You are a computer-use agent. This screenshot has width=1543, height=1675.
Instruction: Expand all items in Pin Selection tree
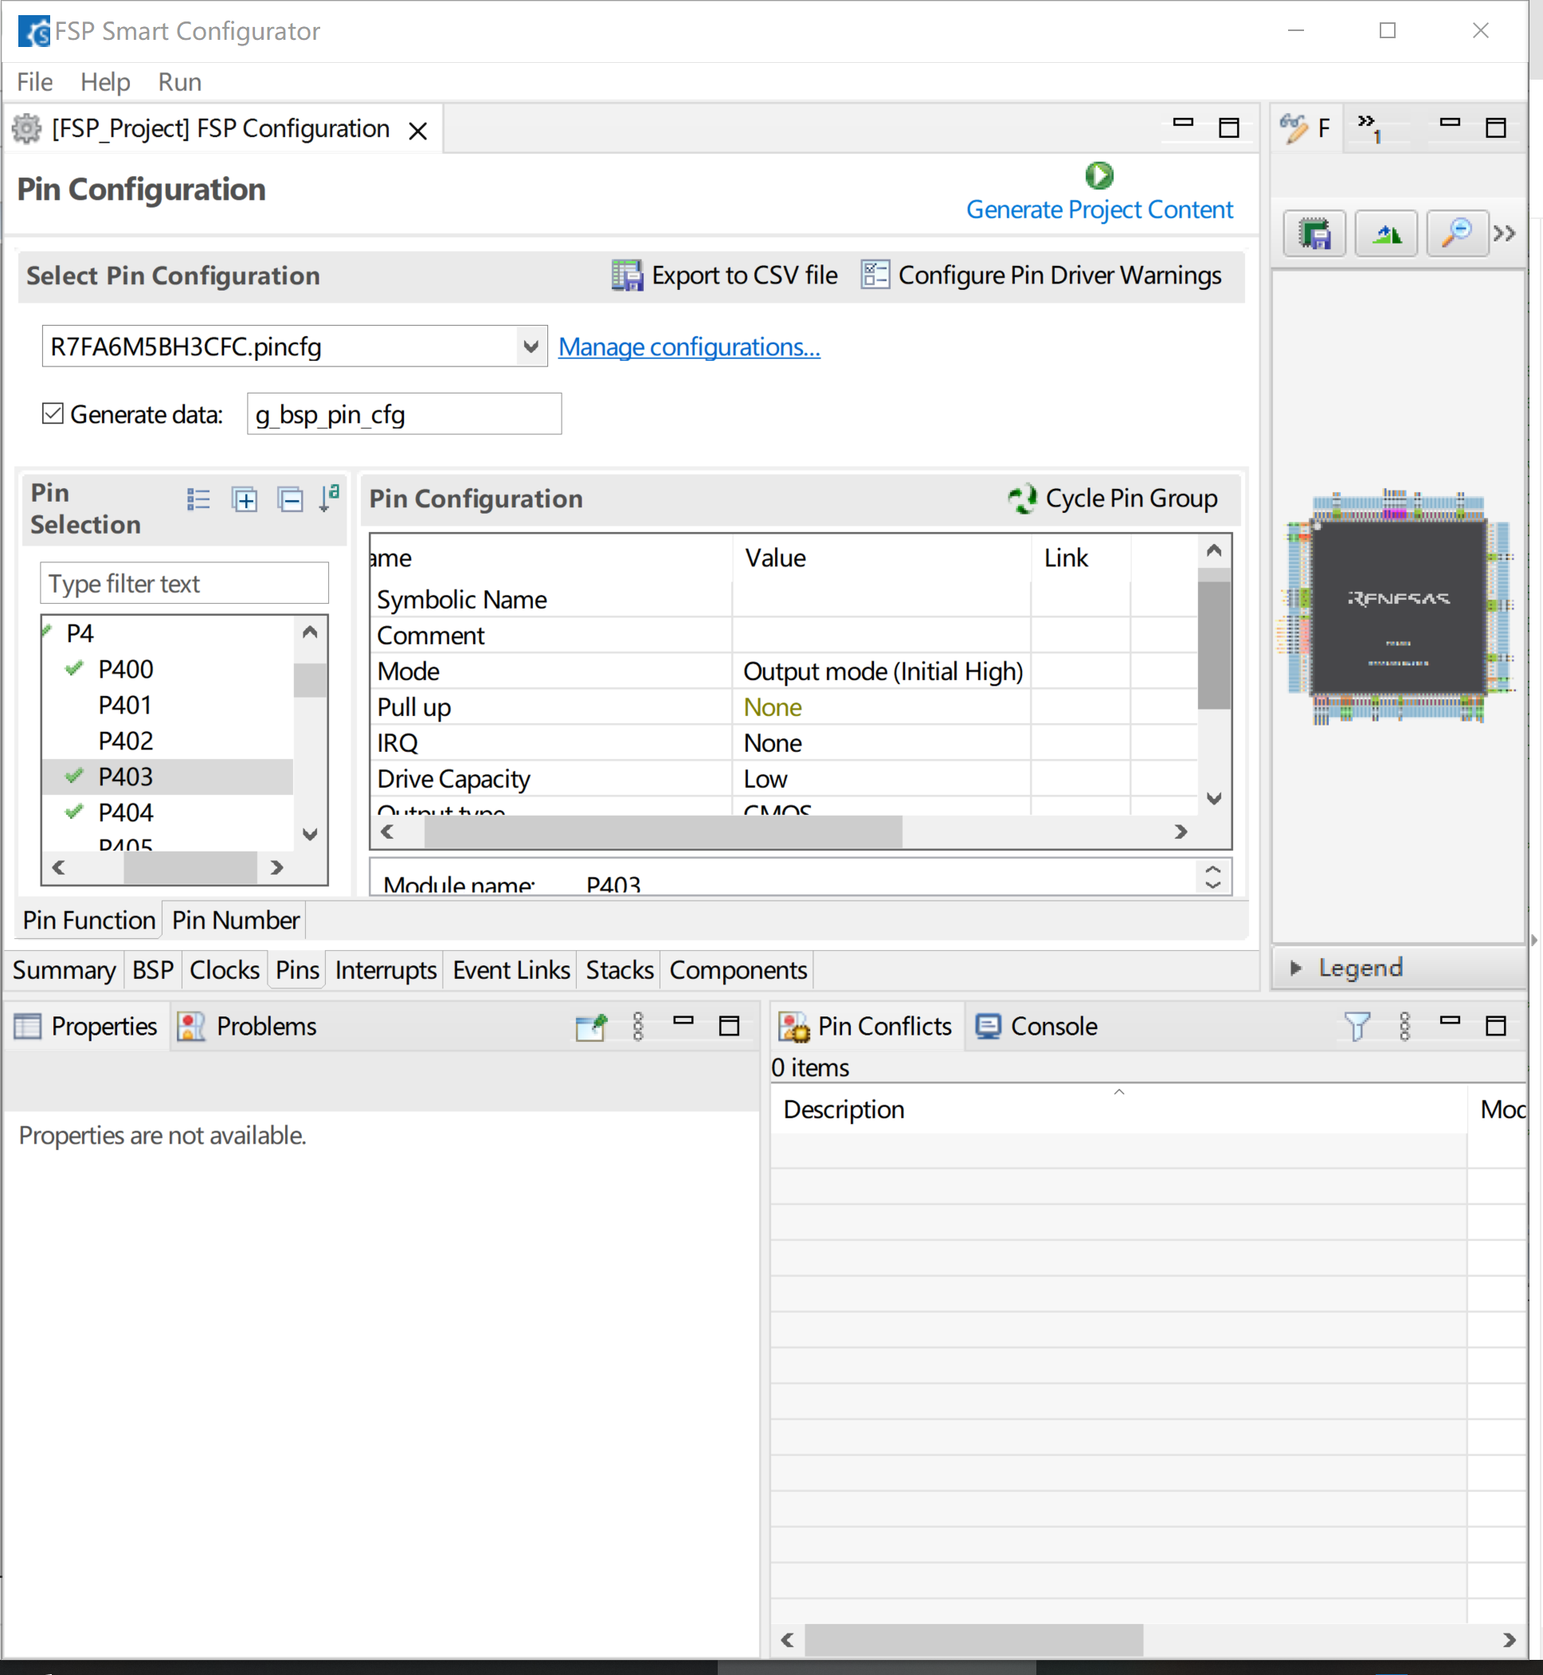[245, 500]
